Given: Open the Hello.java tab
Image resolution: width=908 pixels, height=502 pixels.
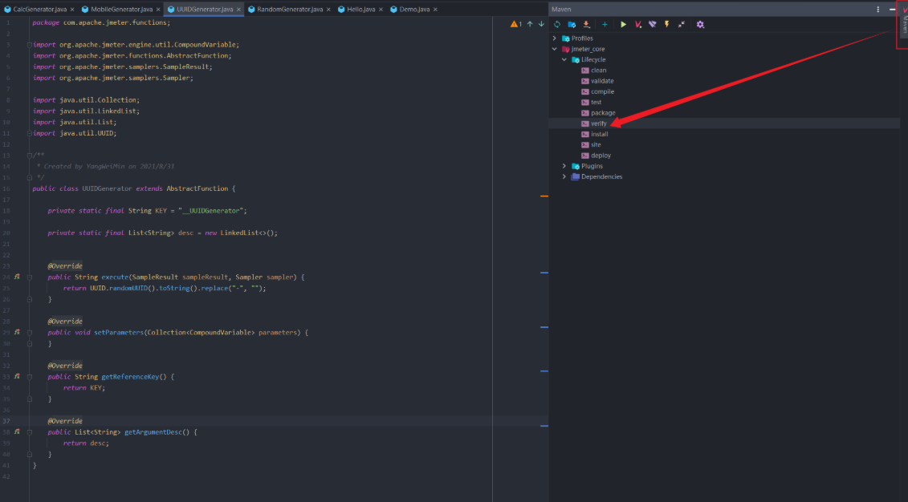Looking at the screenshot, I should coord(361,10).
